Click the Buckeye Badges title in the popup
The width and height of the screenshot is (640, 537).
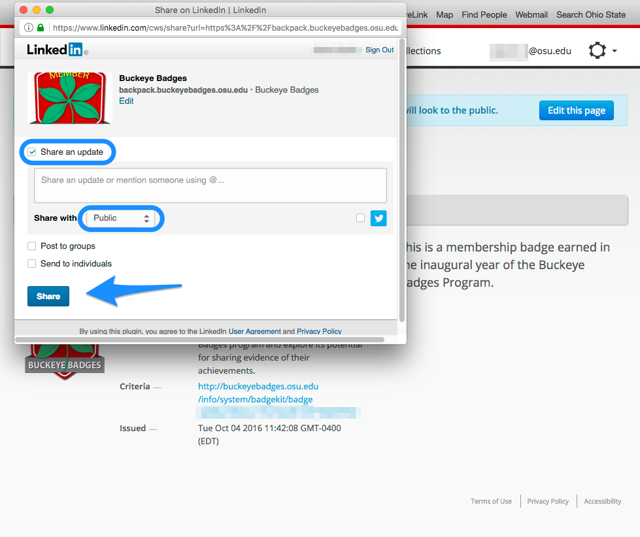pyautogui.click(x=153, y=78)
